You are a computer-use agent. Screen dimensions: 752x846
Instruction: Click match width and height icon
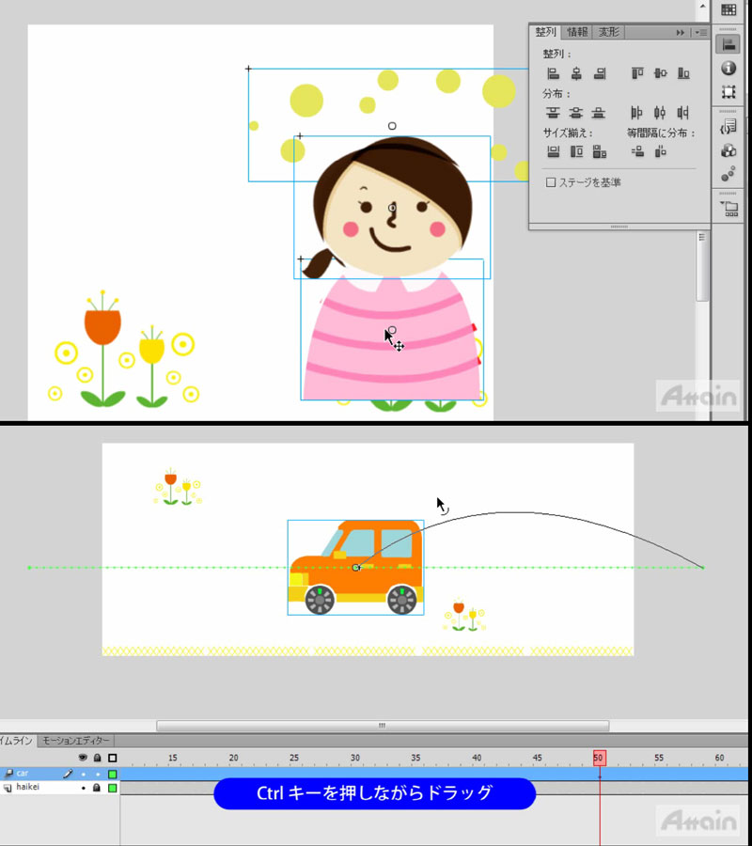point(600,151)
